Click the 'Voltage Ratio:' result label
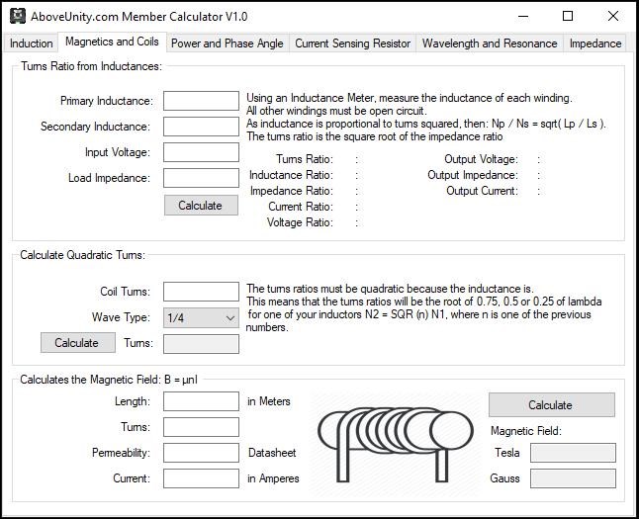 [300, 222]
